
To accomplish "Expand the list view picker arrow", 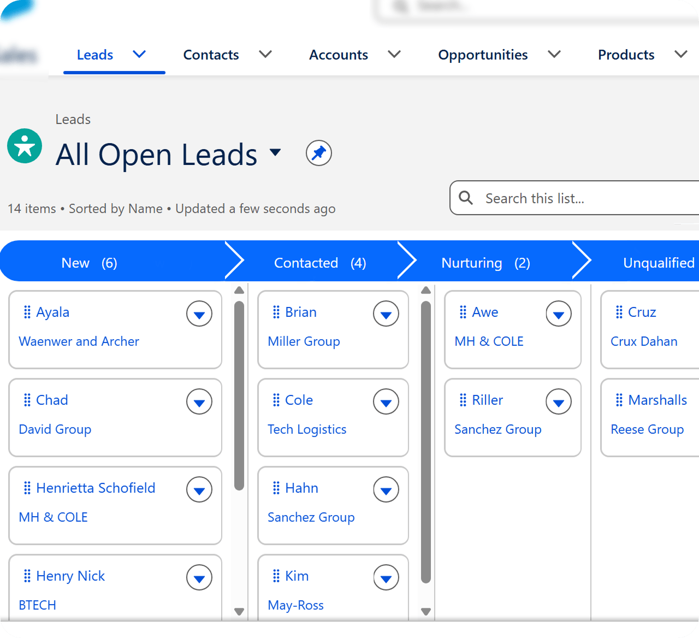I will 275,152.
